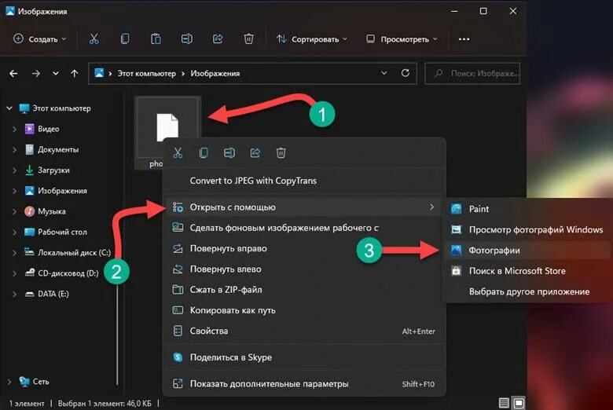Click the Share icon in the Explorer toolbar
Image resolution: width=613 pixels, height=410 pixels.
pos(218,38)
